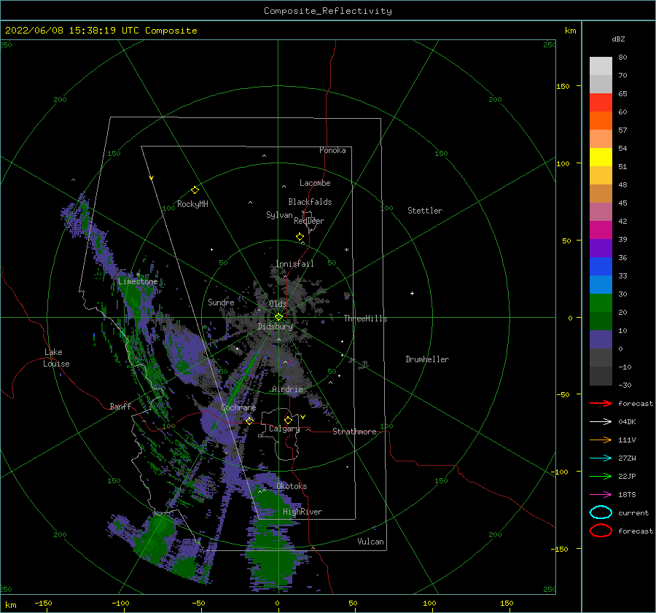The image size is (656, 613).
Task: Click the yellow V marker northeast of Calgary
Action: (303, 417)
